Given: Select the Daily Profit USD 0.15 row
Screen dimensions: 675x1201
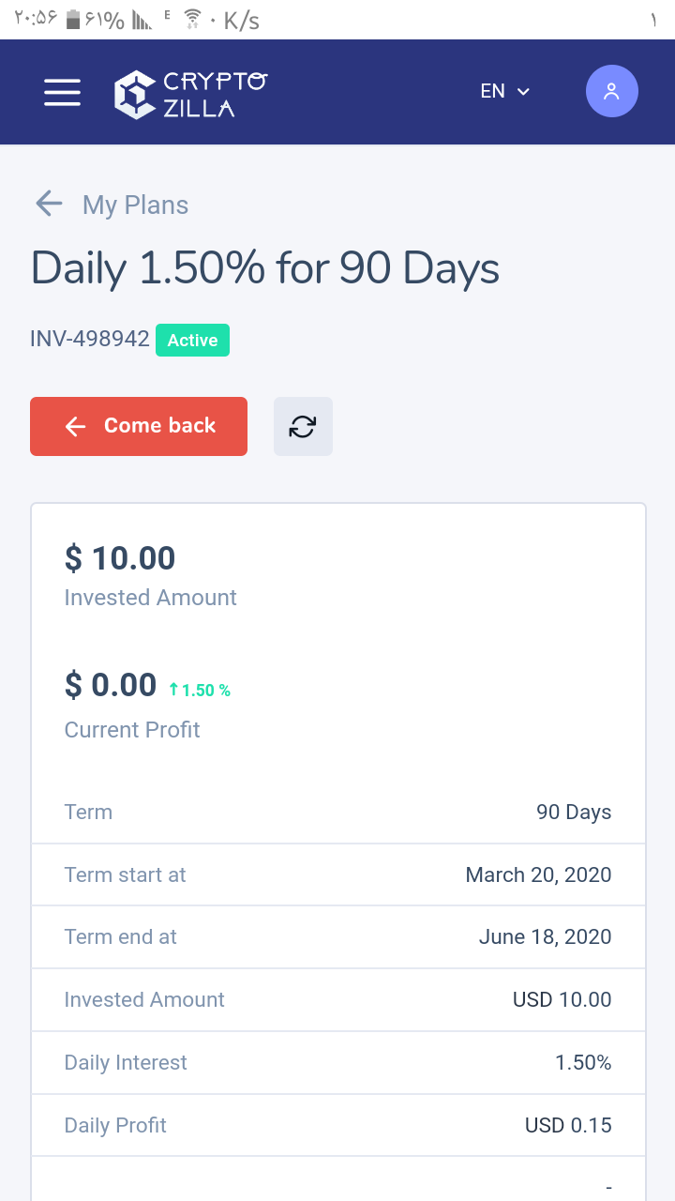Looking at the screenshot, I should point(337,1125).
